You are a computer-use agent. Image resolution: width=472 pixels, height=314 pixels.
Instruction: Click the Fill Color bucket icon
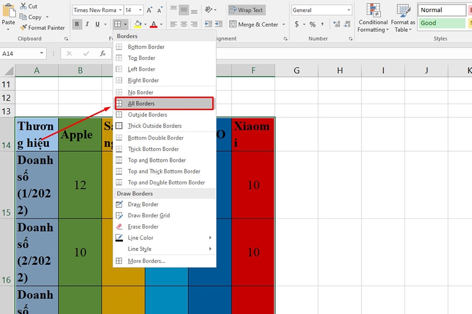point(138,25)
